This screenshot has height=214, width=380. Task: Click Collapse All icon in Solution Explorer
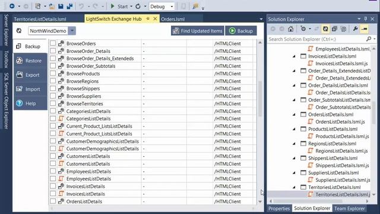pos(334,29)
